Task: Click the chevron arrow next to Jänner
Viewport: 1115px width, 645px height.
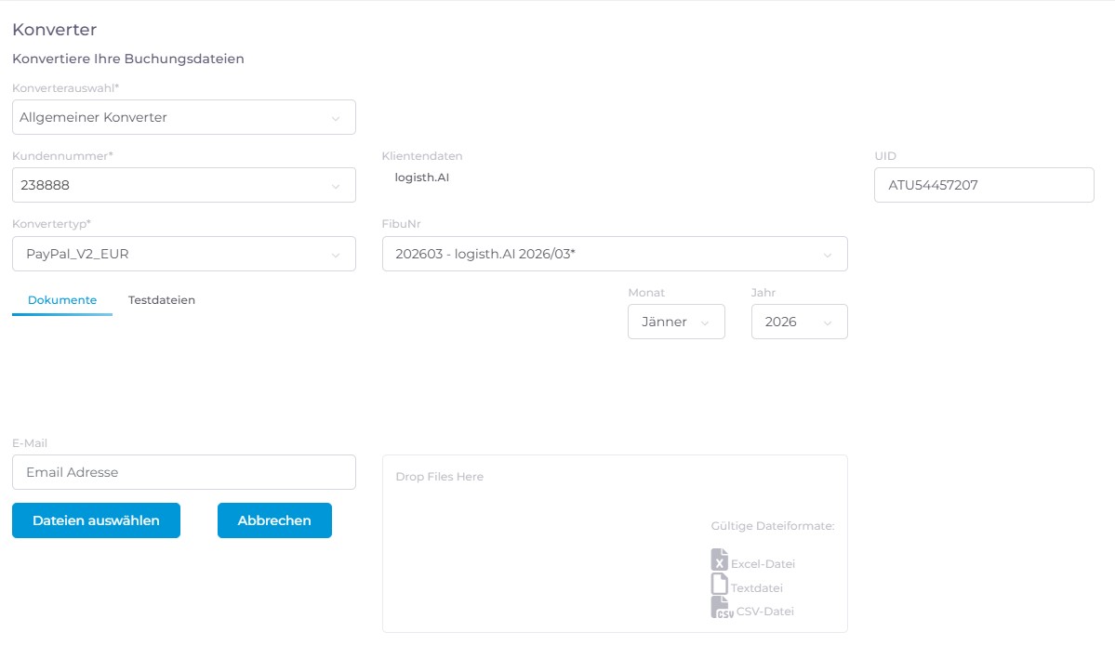Action: pyautogui.click(x=705, y=322)
